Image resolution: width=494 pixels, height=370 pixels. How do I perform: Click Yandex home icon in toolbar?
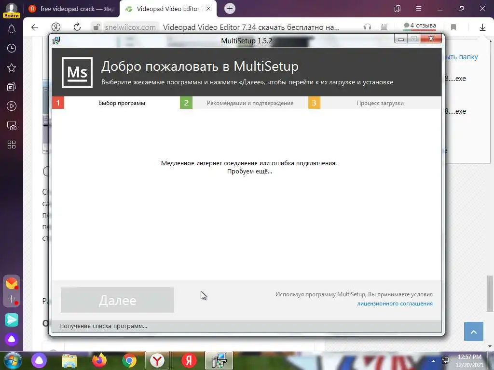tap(56, 27)
